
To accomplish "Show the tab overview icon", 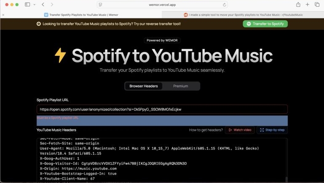I will click(317, 5).
